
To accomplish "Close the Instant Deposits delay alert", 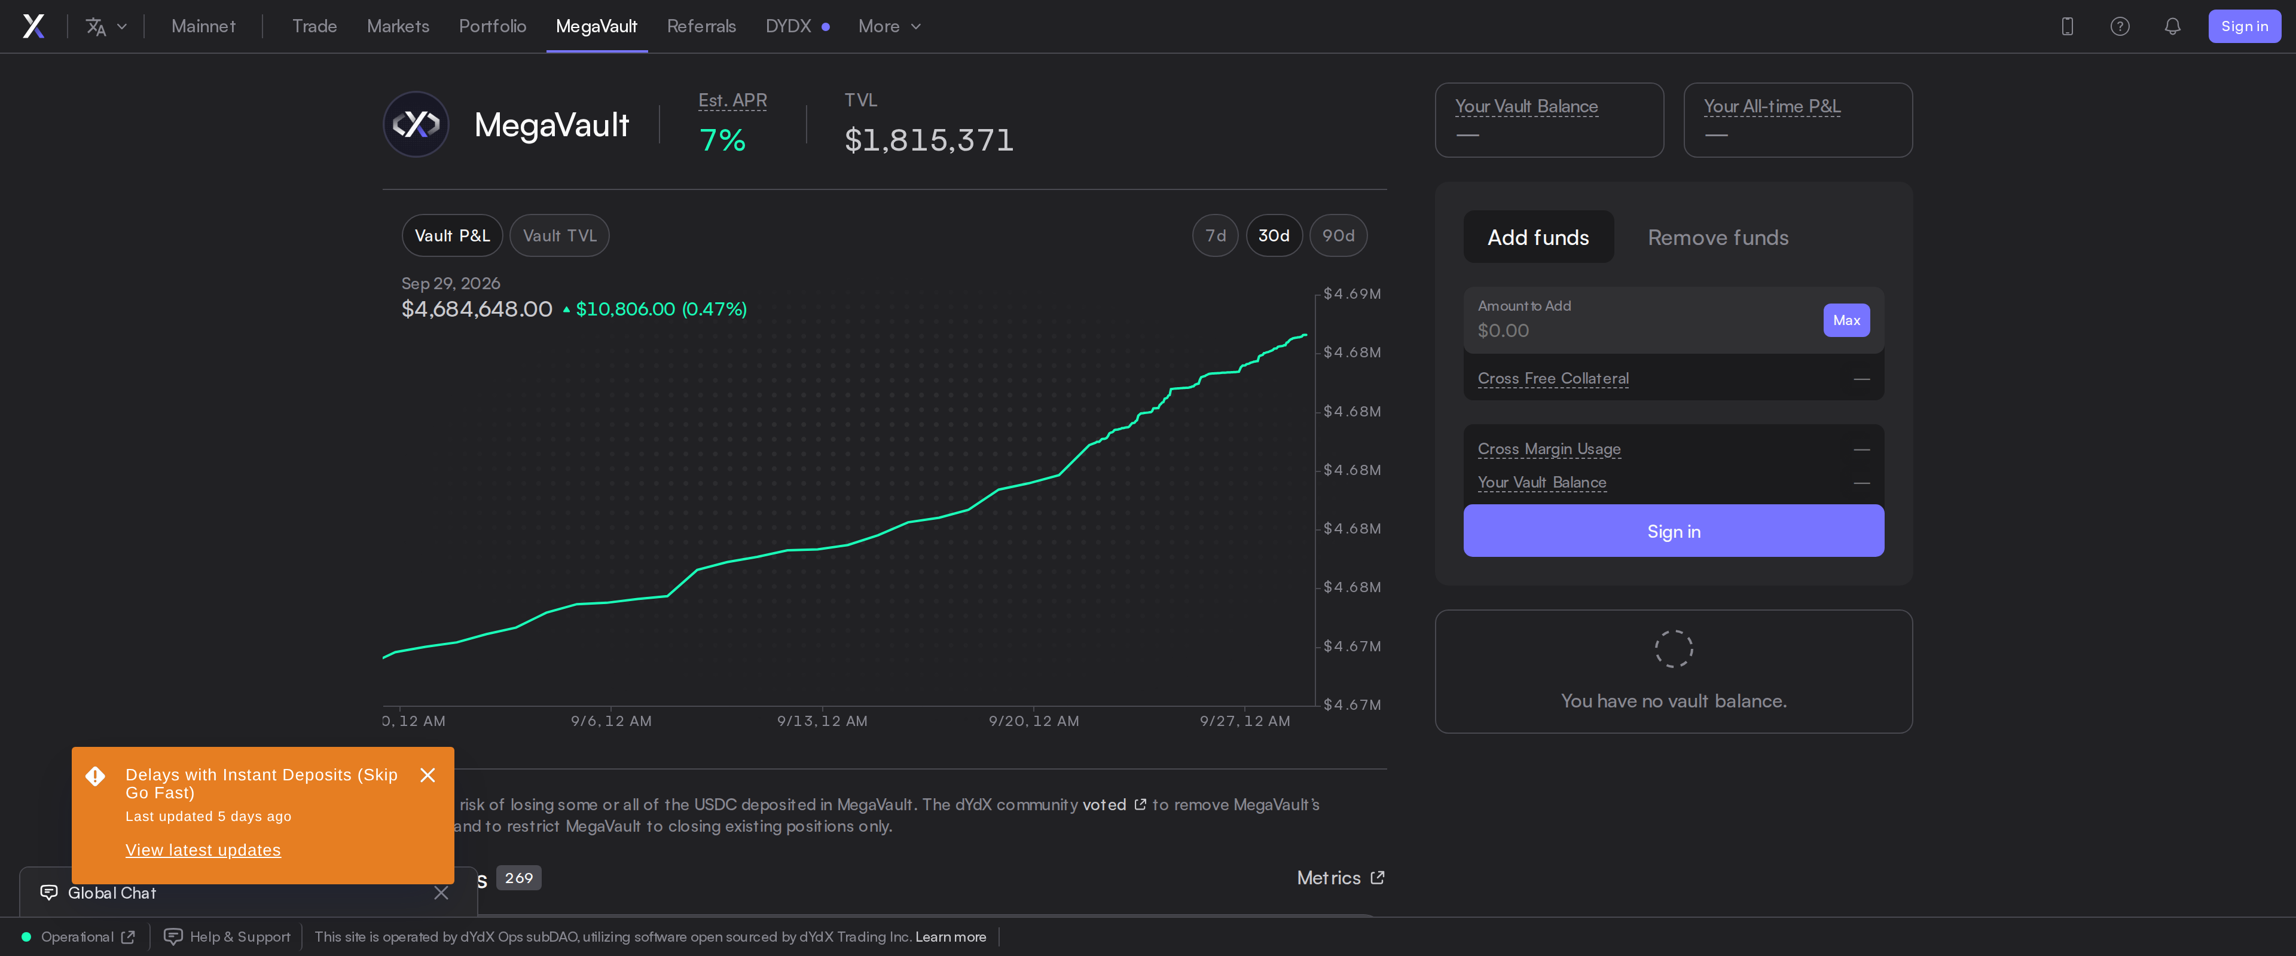I will click(x=428, y=776).
